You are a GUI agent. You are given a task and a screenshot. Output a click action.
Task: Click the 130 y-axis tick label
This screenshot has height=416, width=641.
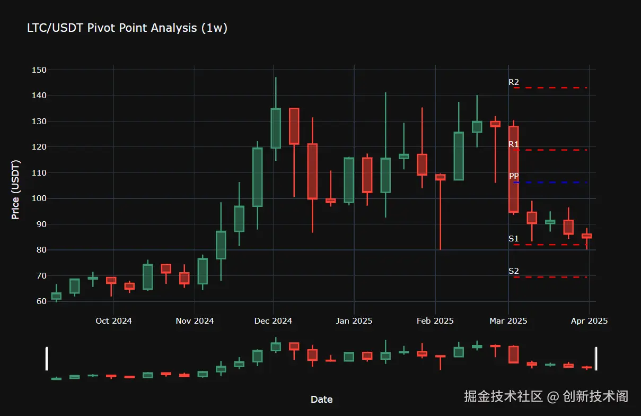pyautogui.click(x=39, y=122)
